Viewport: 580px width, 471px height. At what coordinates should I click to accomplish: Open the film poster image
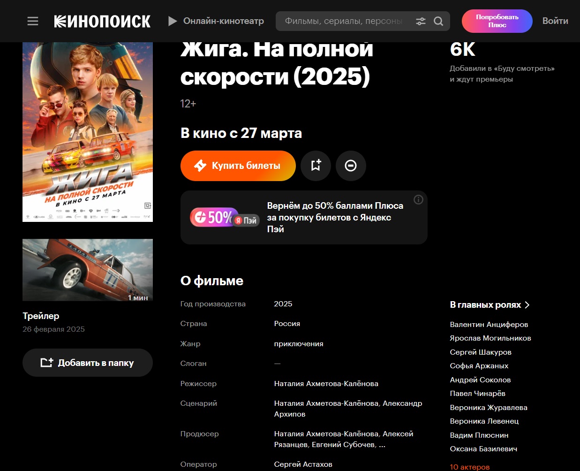click(x=88, y=132)
